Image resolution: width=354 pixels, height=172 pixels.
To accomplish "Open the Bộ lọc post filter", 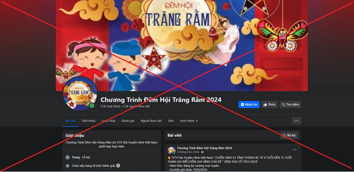I will [289, 135].
